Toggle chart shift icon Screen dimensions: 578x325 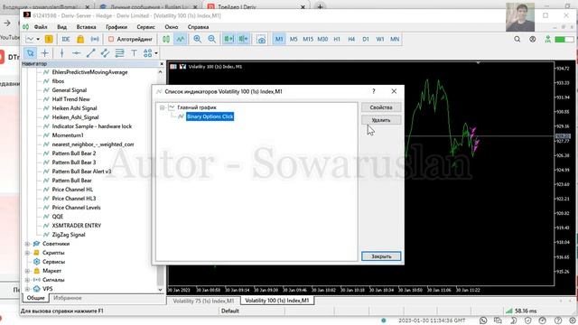pos(243,39)
